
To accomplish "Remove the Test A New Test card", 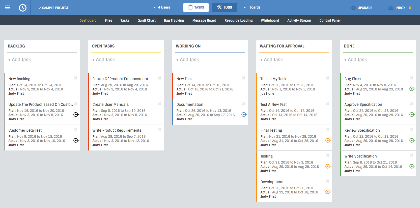I will pos(328,104).
